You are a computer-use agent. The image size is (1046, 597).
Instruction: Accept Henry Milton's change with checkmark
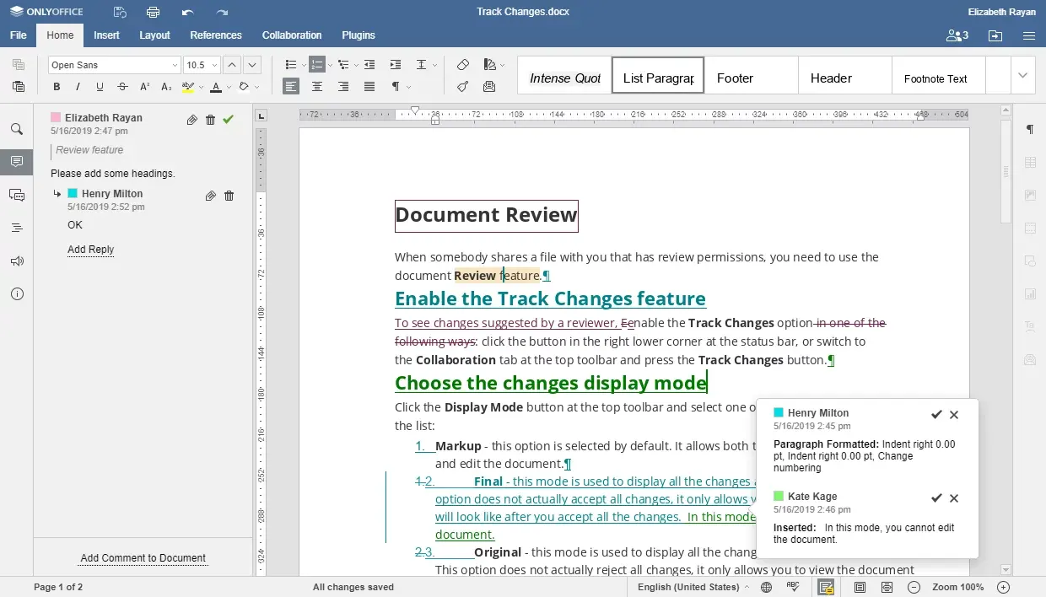tap(935, 414)
